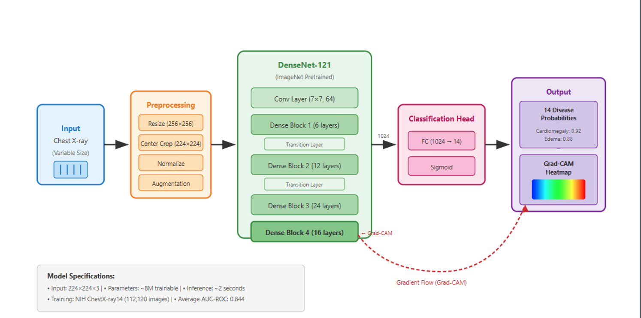Enable the Normalize preprocessing step
641x318 pixels.
click(x=170, y=163)
